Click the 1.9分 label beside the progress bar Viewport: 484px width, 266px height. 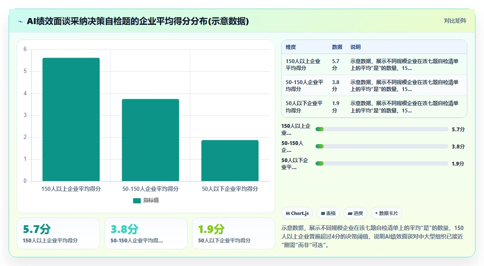pyautogui.click(x=458, y=164)
